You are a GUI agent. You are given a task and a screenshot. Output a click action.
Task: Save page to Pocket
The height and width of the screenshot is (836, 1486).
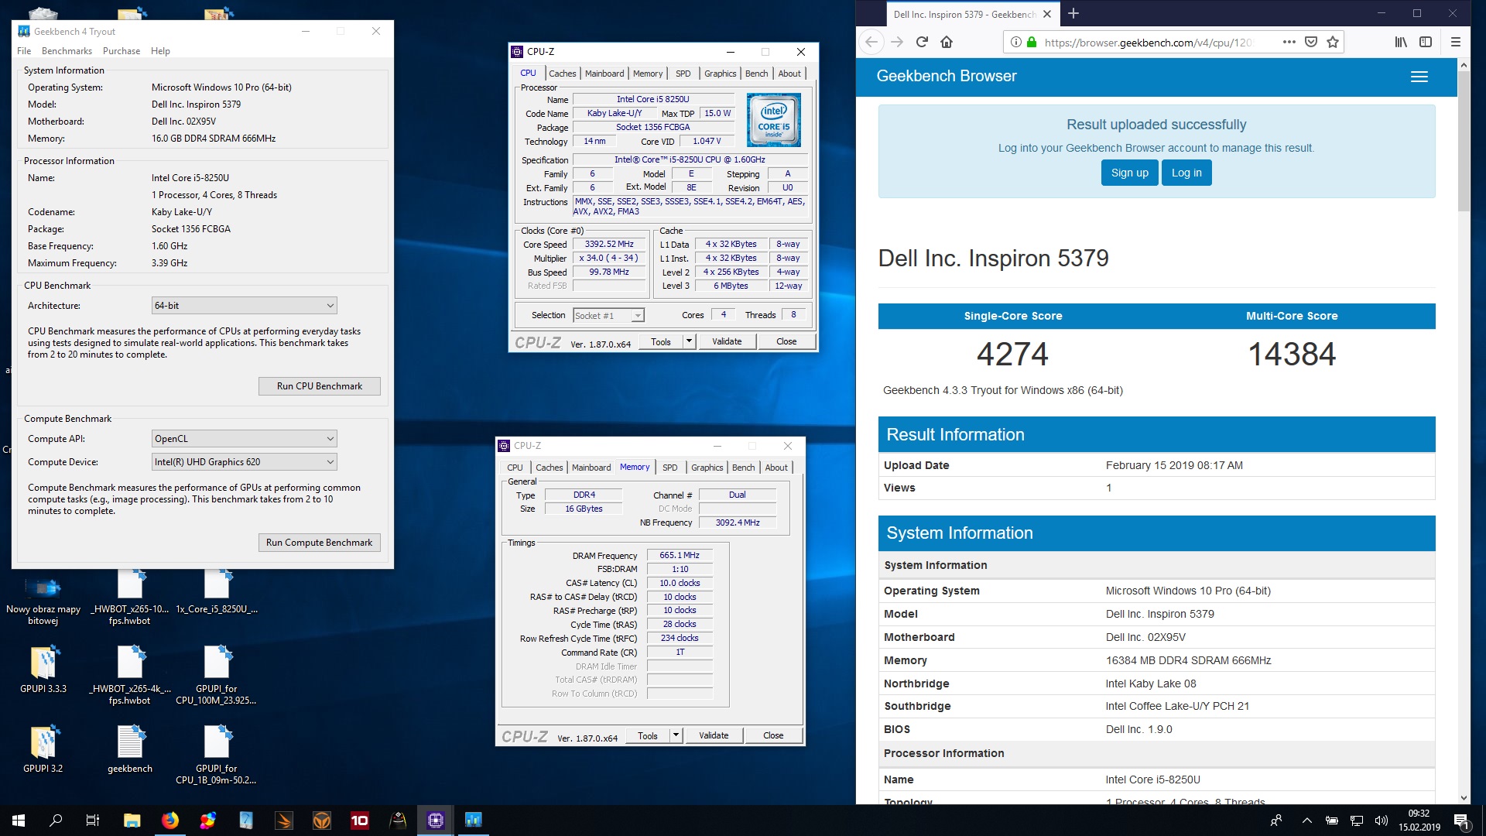pos(1311,42)
